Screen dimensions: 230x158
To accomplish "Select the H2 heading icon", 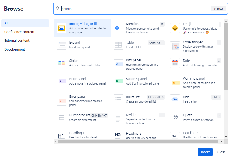I will pos(118,135).
